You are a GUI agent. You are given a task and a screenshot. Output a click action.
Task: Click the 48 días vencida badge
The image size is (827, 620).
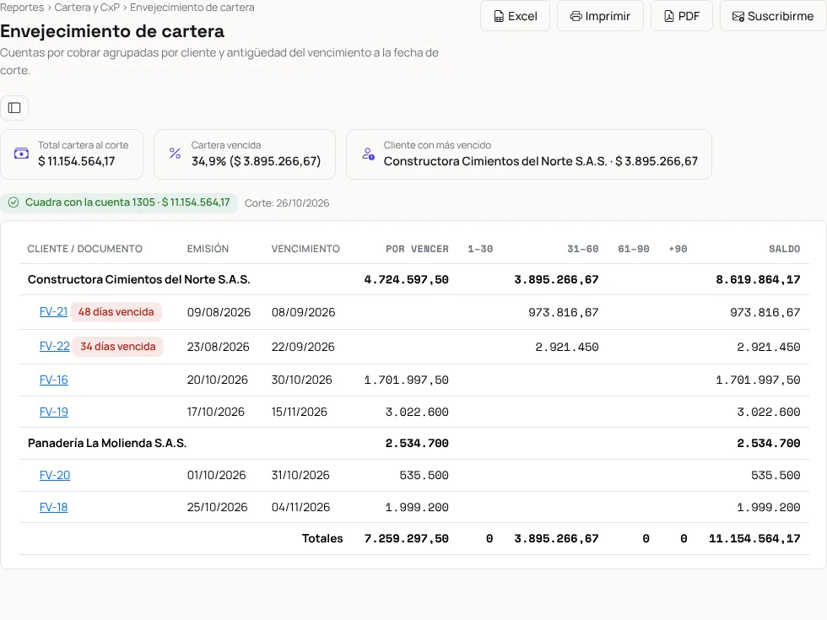(116, 311)
